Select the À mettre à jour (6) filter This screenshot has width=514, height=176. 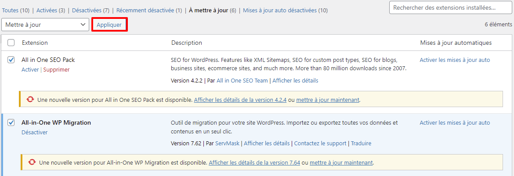click(213, 11)
